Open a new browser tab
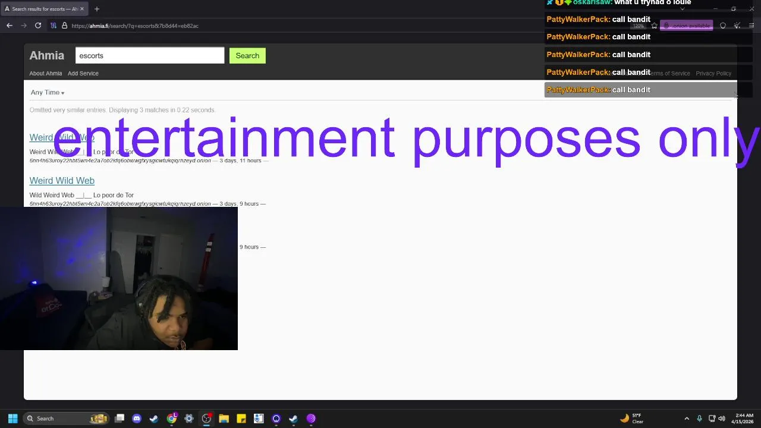This screenshot has width=761, height=428. click(x=97, y=9)
